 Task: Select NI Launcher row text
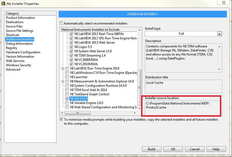79,77
